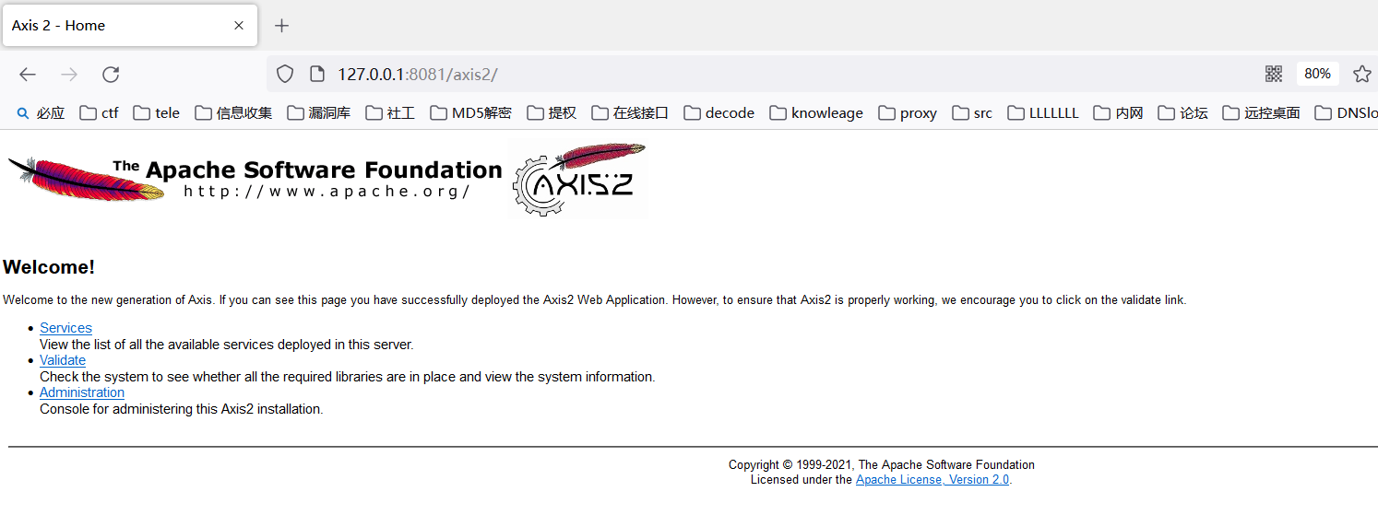
Task: Click the Copyright © 1999-2021 footer text
Action: (x=882, y=465)
